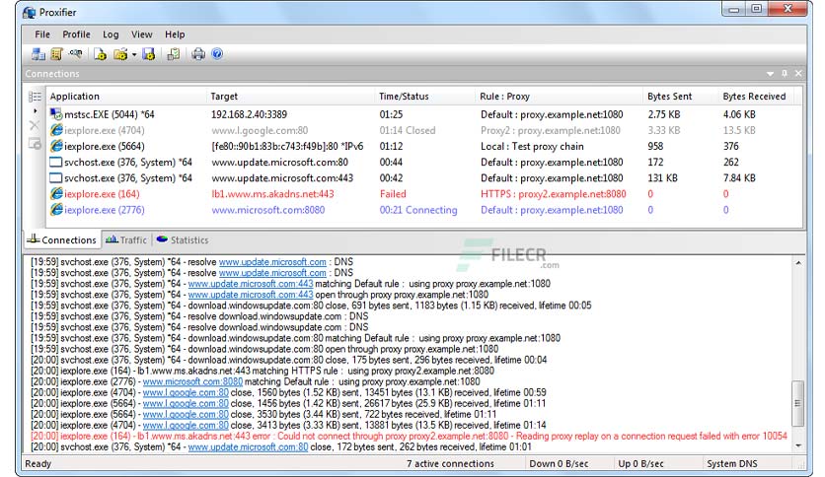The image size is (825, 477).
Task: Click the IE icon of iexplore.exe (2776)
Action: pyautogui.click(x=56, y=209)
